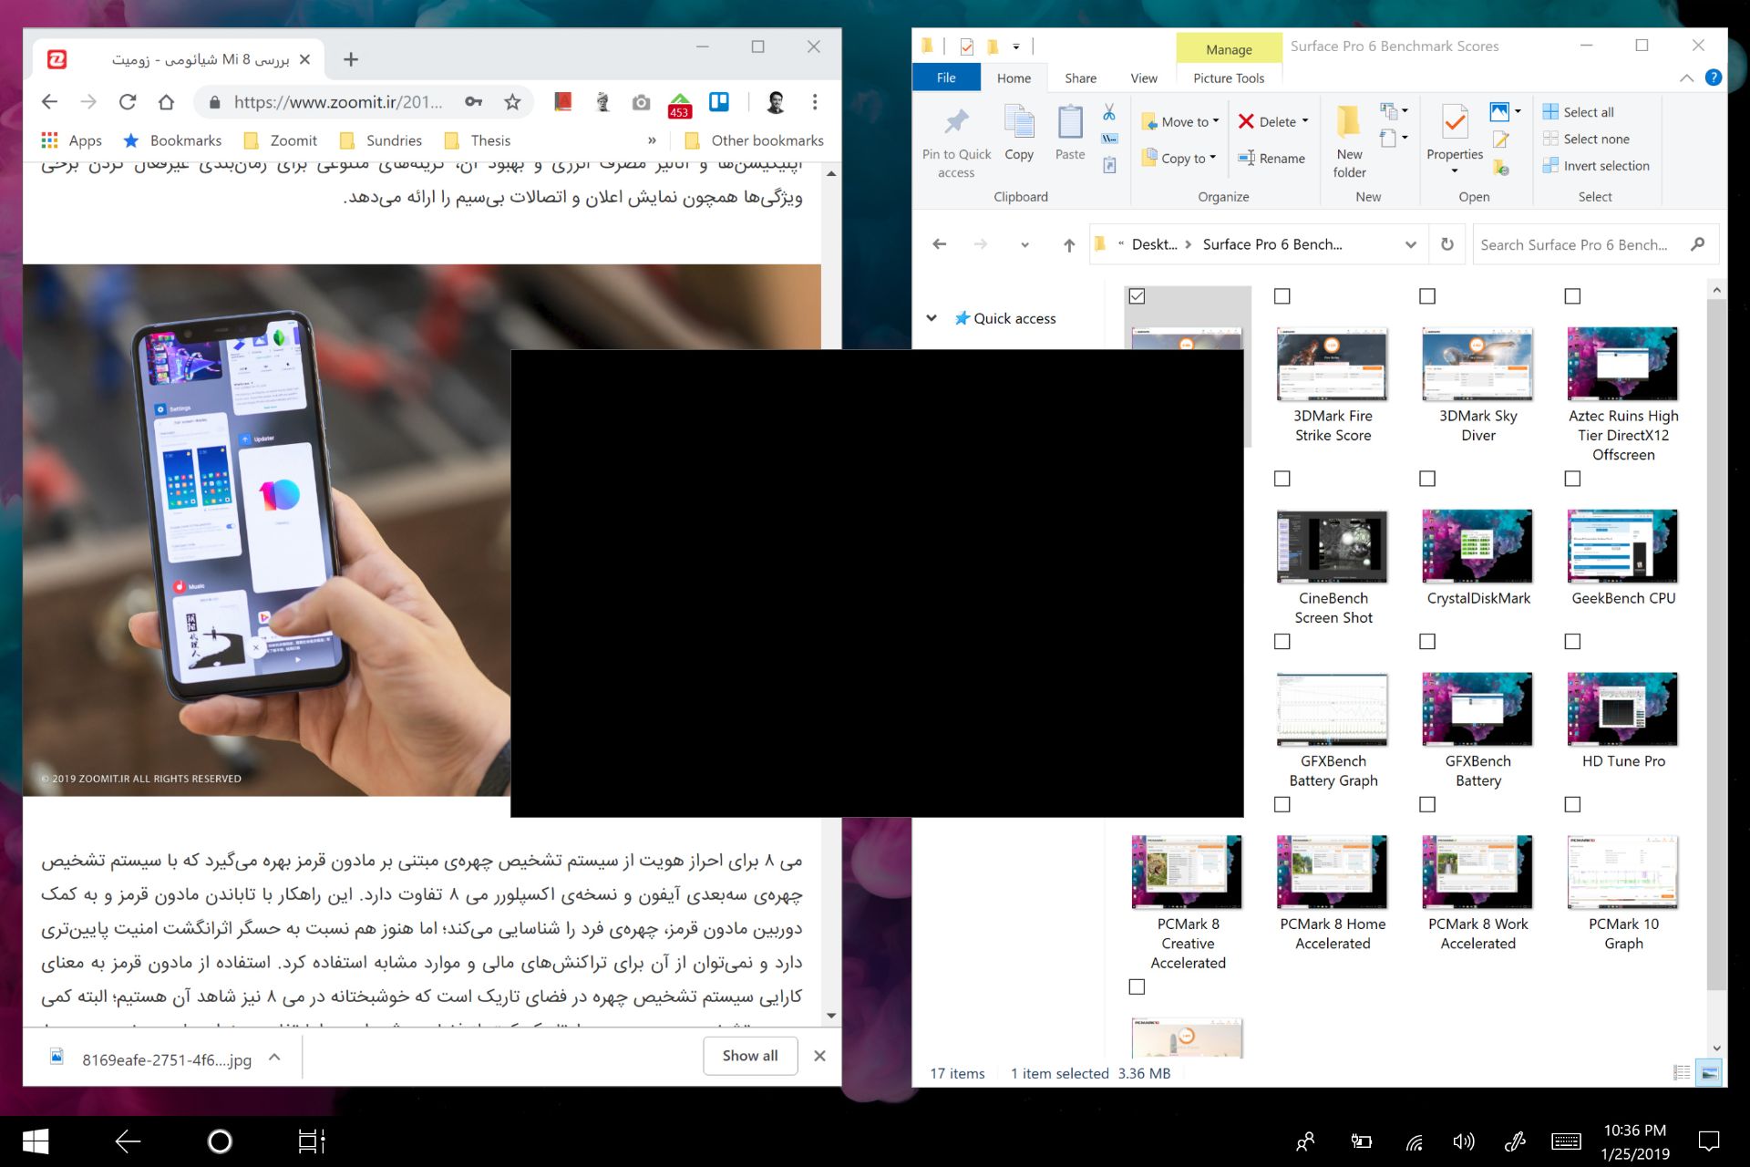Expand the Copy to dropdown
Image resolution: width=1750 pixels, height=1167 pixels.
point(1213,158)
